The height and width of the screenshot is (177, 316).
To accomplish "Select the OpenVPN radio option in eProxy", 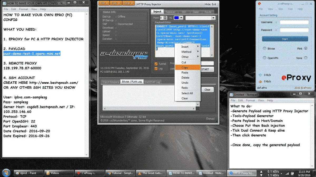I will (x=264, y=58).
